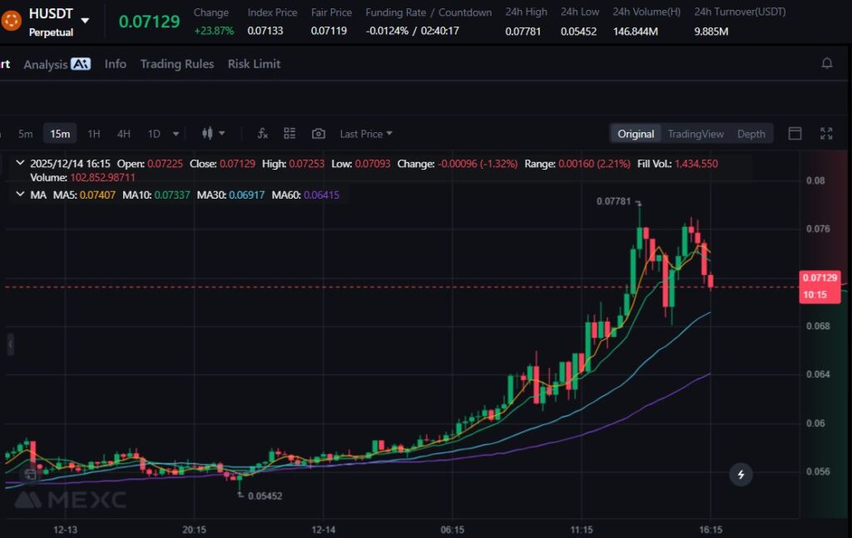Click the chart settings grid icon
The image size is (852, 538).
coord(290,134)
